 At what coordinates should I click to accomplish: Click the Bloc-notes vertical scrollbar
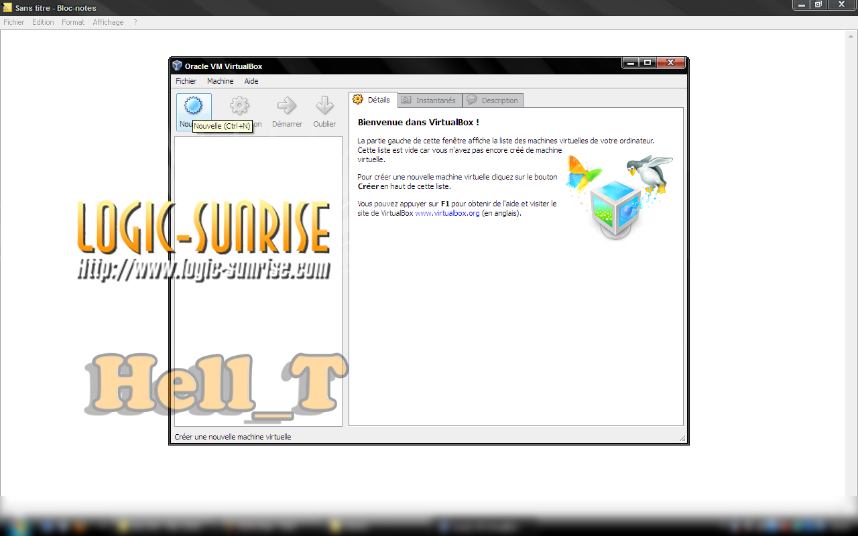coord(852,263)
